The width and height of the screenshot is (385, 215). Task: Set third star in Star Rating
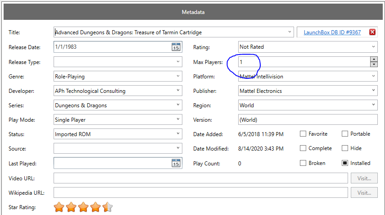pyautogui.click(x=83, y=207)
